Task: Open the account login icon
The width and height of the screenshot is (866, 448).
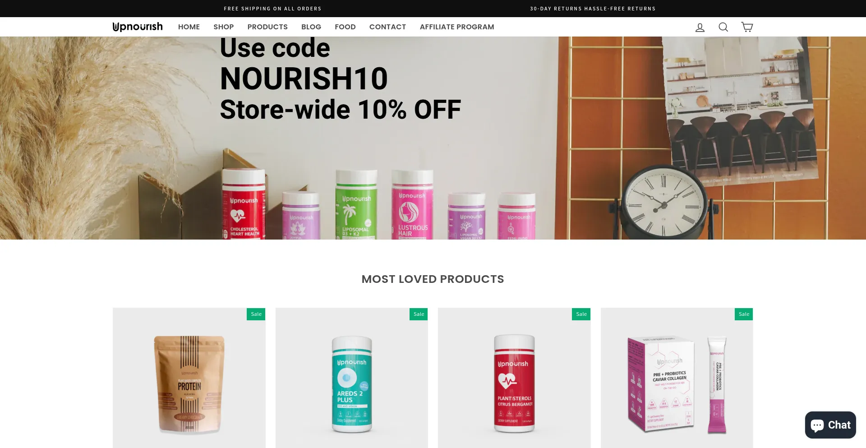Action: 700,28
